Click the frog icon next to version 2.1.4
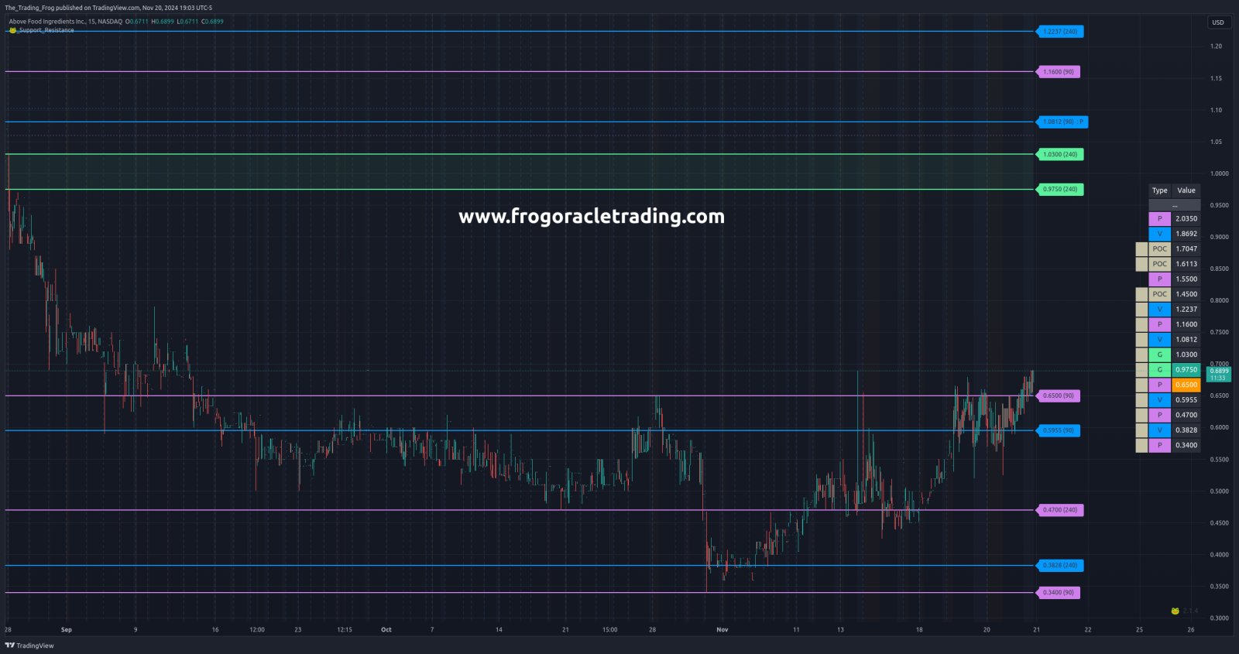Viewport: 1239px width, 654px height. (1175, 611)
